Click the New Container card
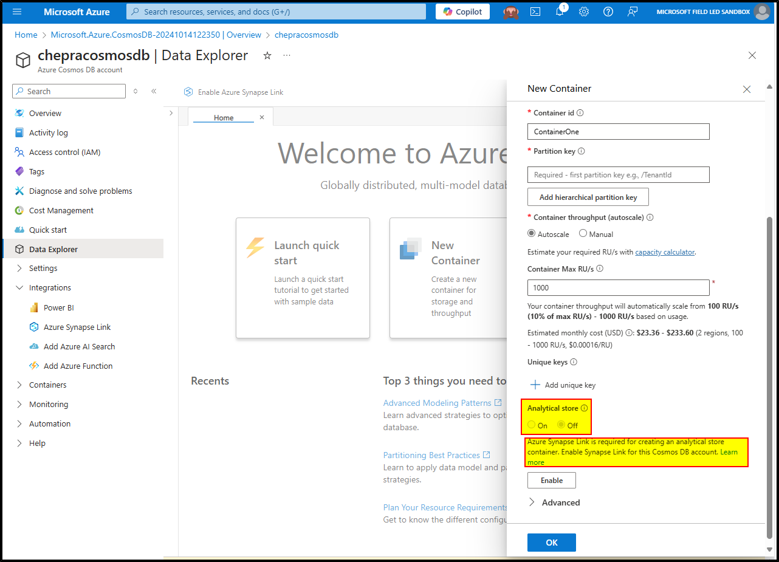The width and height of the screenshot is (779, 562). coord(448,278)
